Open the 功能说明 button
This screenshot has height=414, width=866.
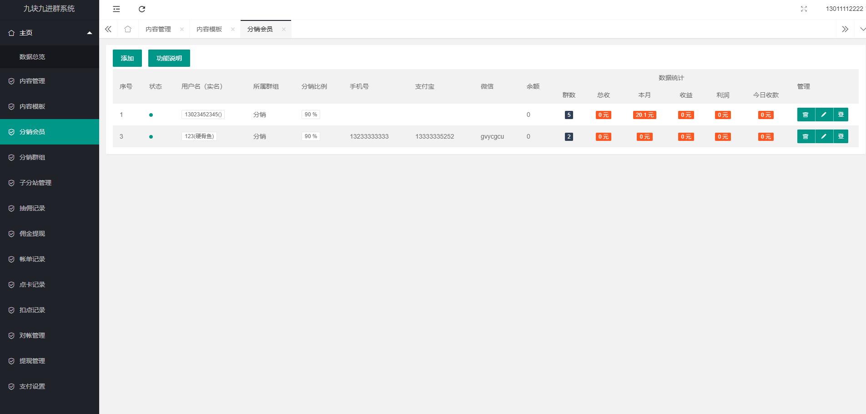(x=169, y=58)
